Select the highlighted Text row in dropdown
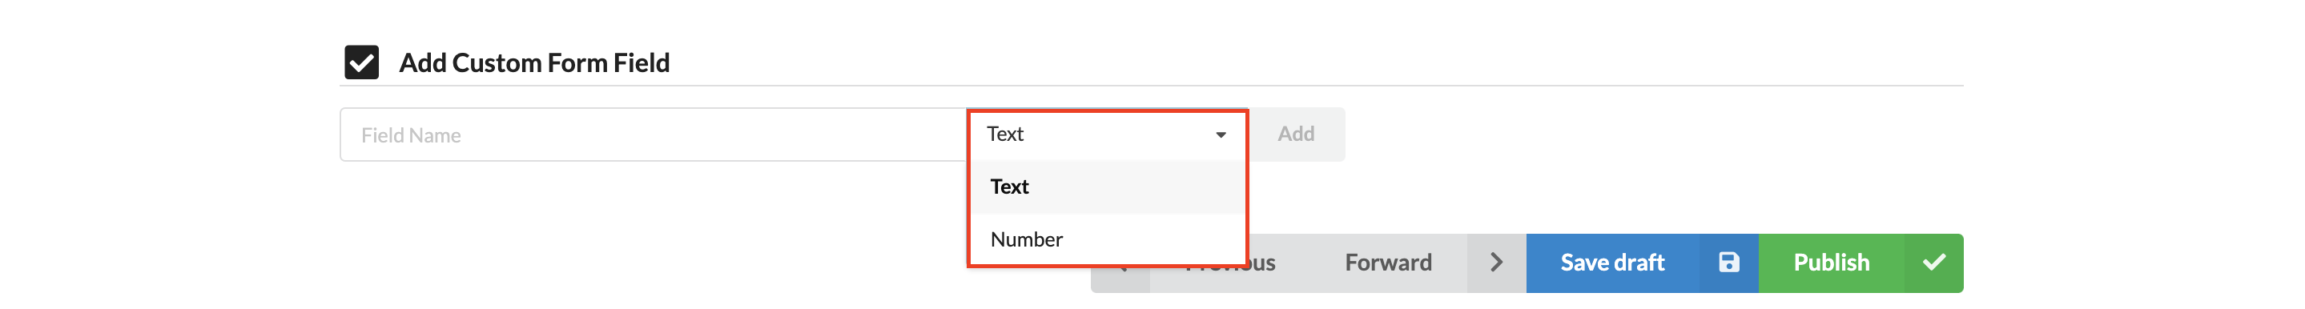 coord(1107,187)
